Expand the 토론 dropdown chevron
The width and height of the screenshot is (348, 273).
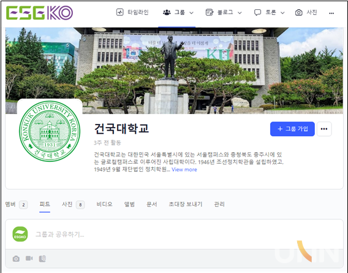click(x=282, y=13)
